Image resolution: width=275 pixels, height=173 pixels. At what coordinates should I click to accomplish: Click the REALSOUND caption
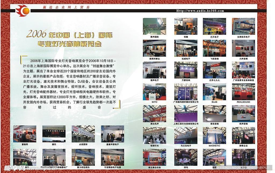(243, 102)
